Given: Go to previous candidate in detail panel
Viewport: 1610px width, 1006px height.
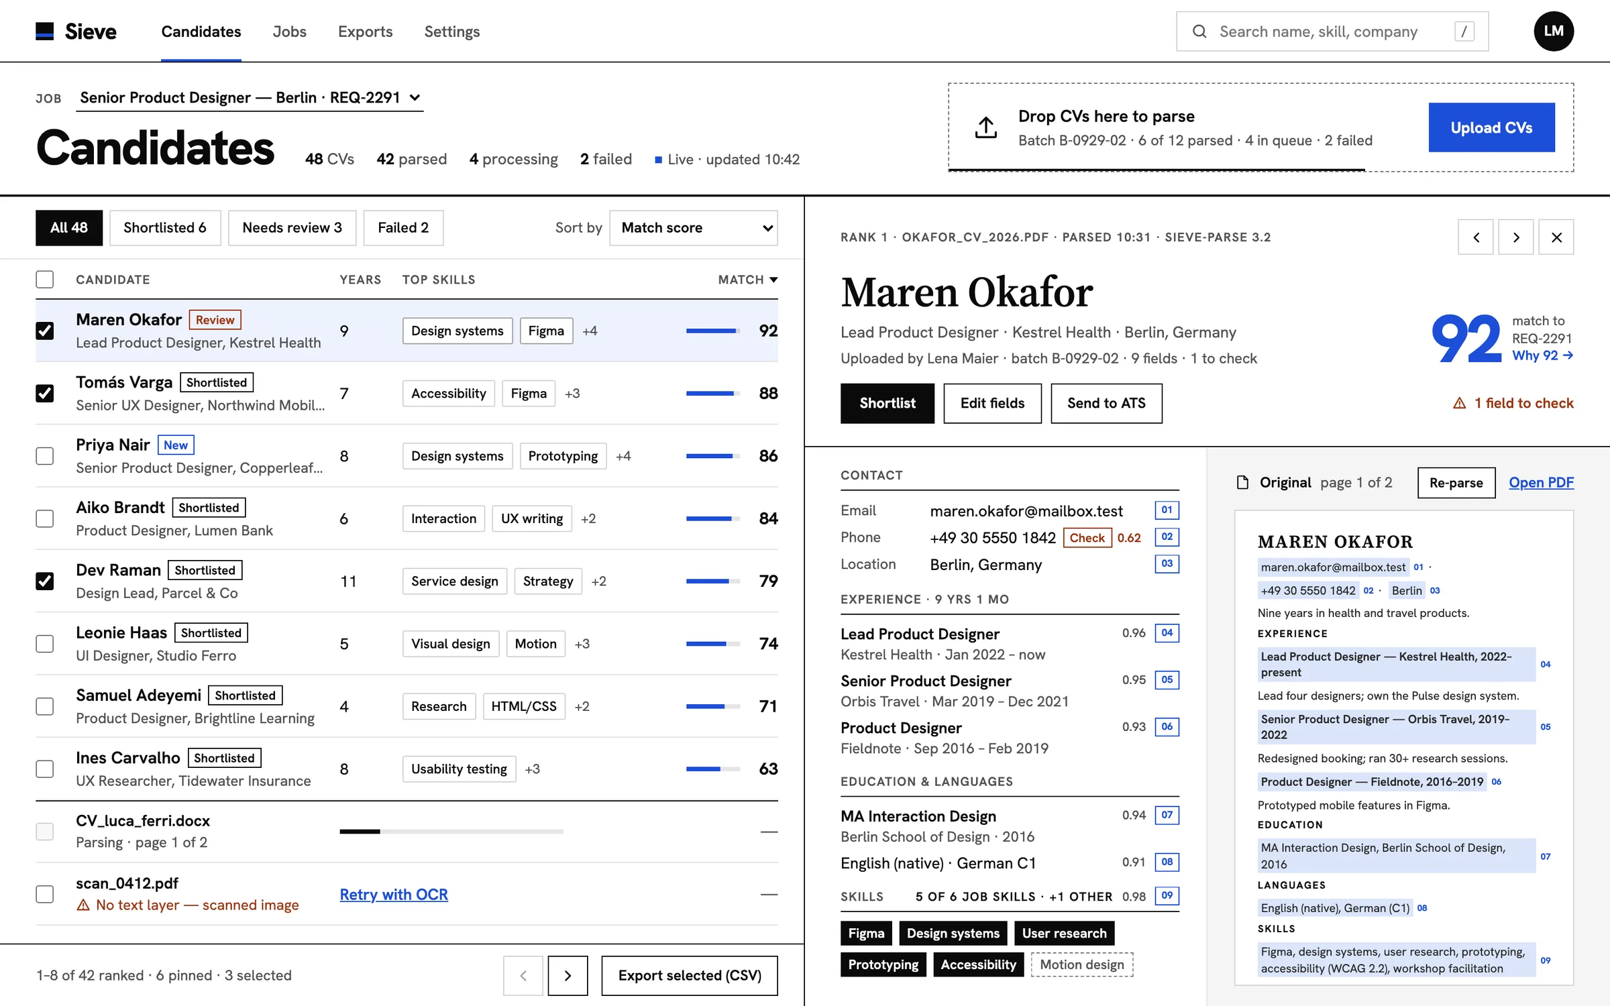Looking at the screenshot, I should coord(1476,237).
